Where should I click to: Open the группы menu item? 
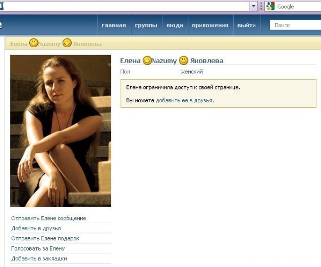pos(146,25)
